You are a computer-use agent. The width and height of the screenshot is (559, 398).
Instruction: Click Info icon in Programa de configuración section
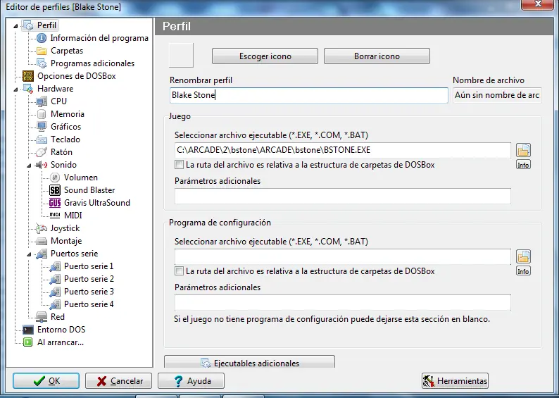523,271
